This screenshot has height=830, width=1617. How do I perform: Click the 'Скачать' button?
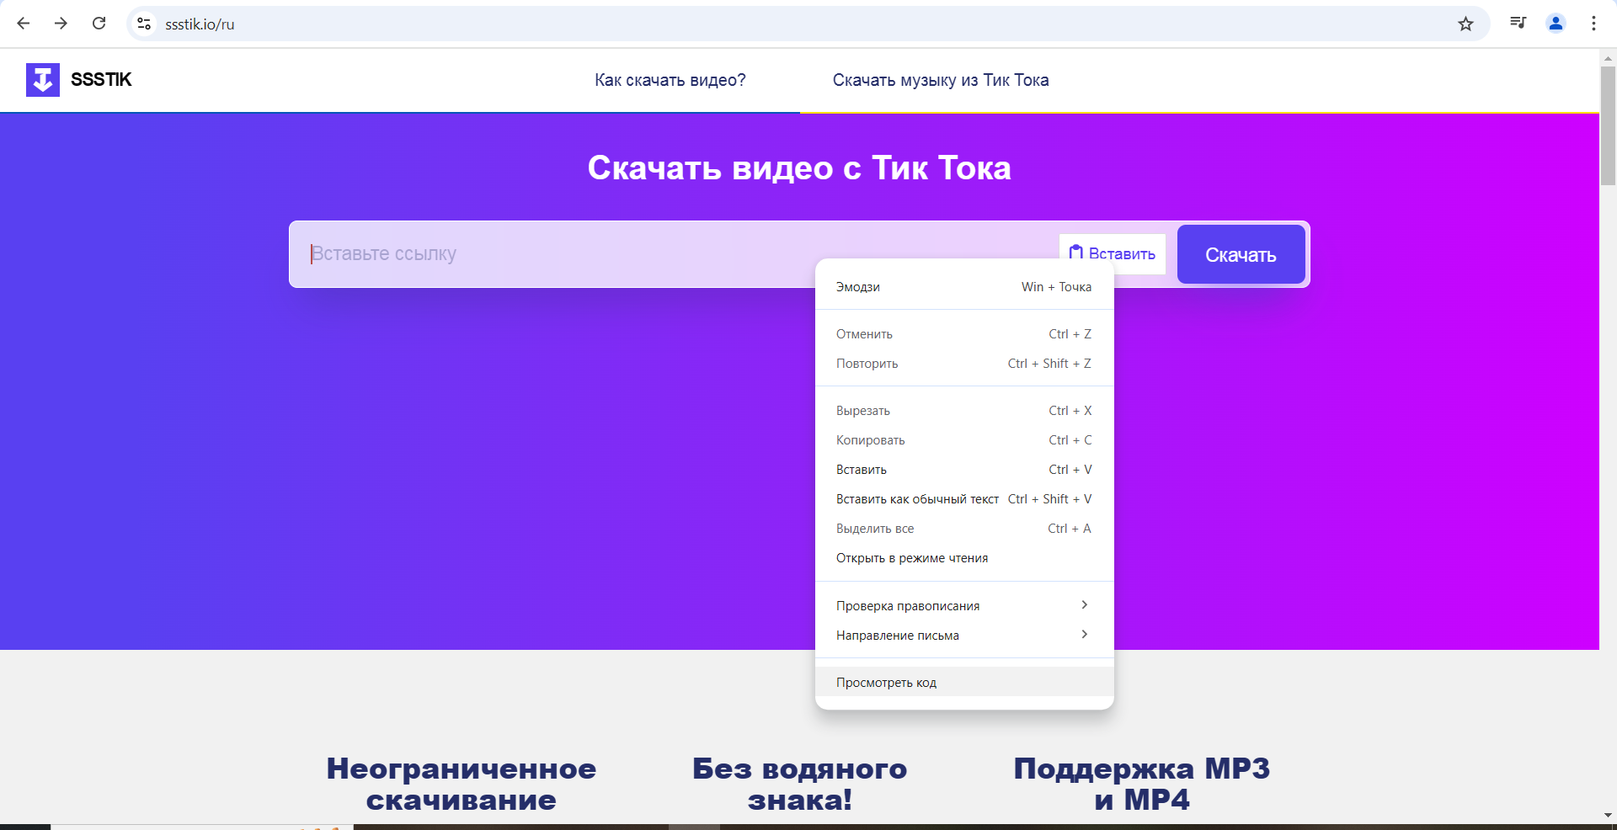click(1241, 254)
